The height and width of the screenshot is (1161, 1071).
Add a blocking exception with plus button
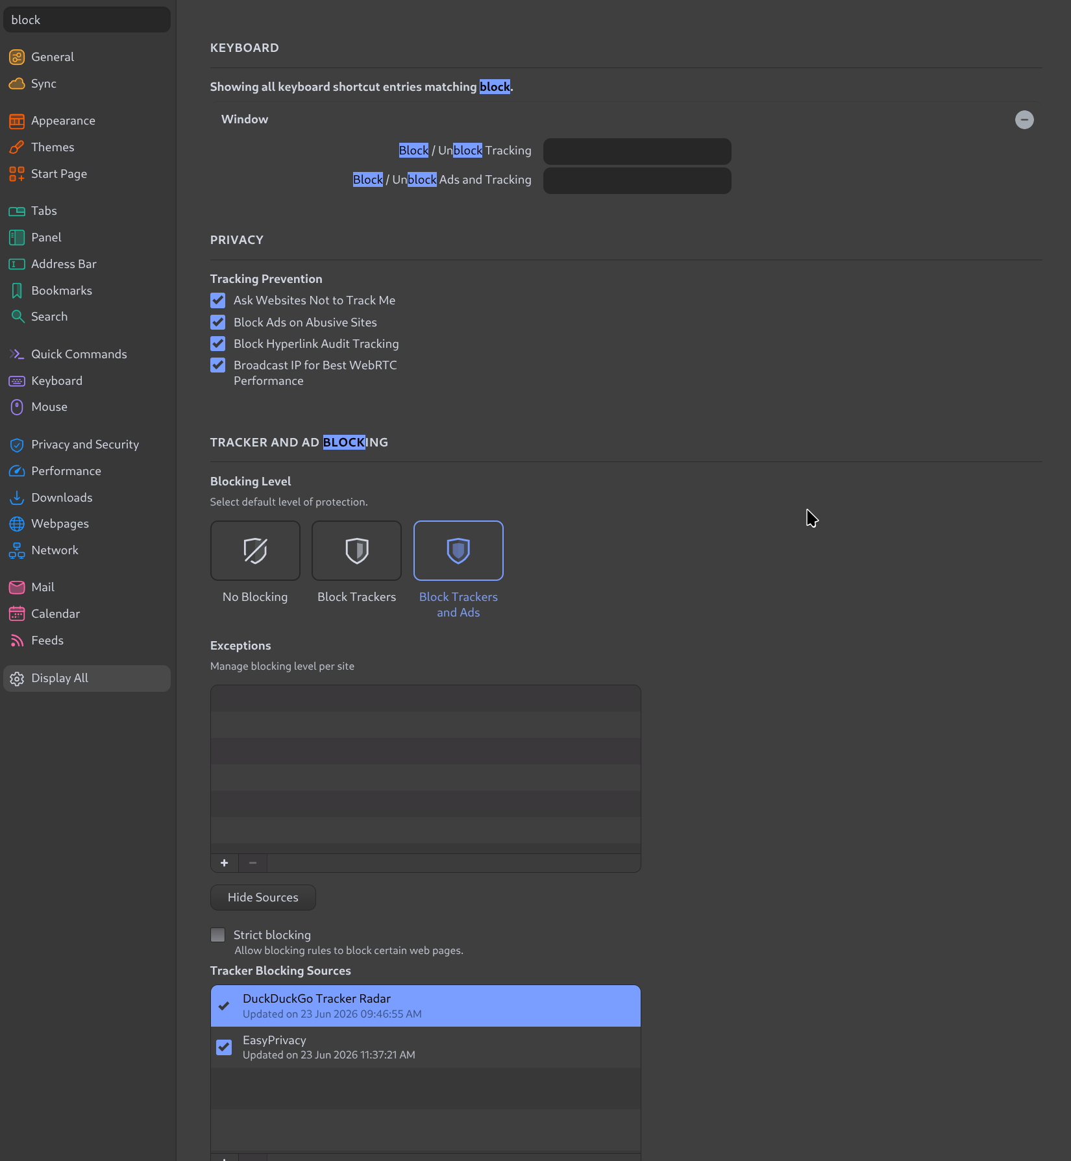[x=225, y=863]
